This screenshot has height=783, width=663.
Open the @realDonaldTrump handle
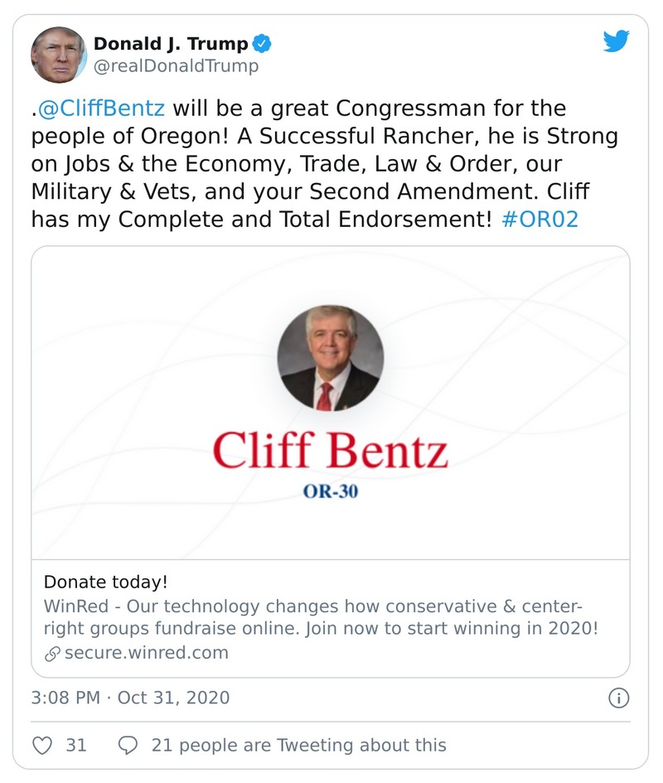pyautogui.click(x=176, y=66)
